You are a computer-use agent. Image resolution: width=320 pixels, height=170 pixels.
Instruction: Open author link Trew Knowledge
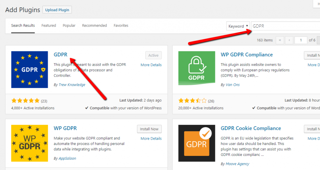pyautogui.click(x=72, y=85)
